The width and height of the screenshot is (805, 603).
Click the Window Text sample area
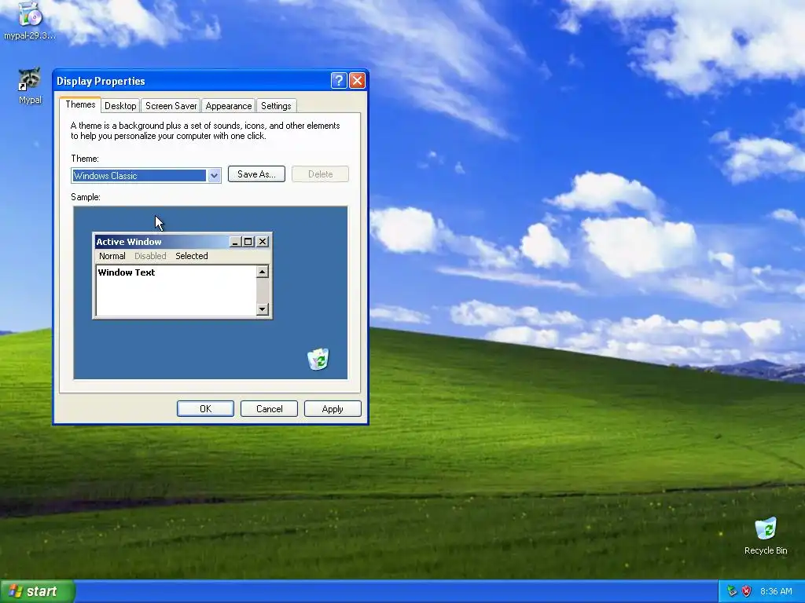[176, 291]
